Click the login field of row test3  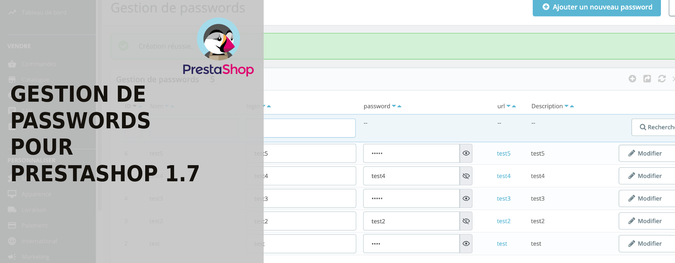coord(301,198)
